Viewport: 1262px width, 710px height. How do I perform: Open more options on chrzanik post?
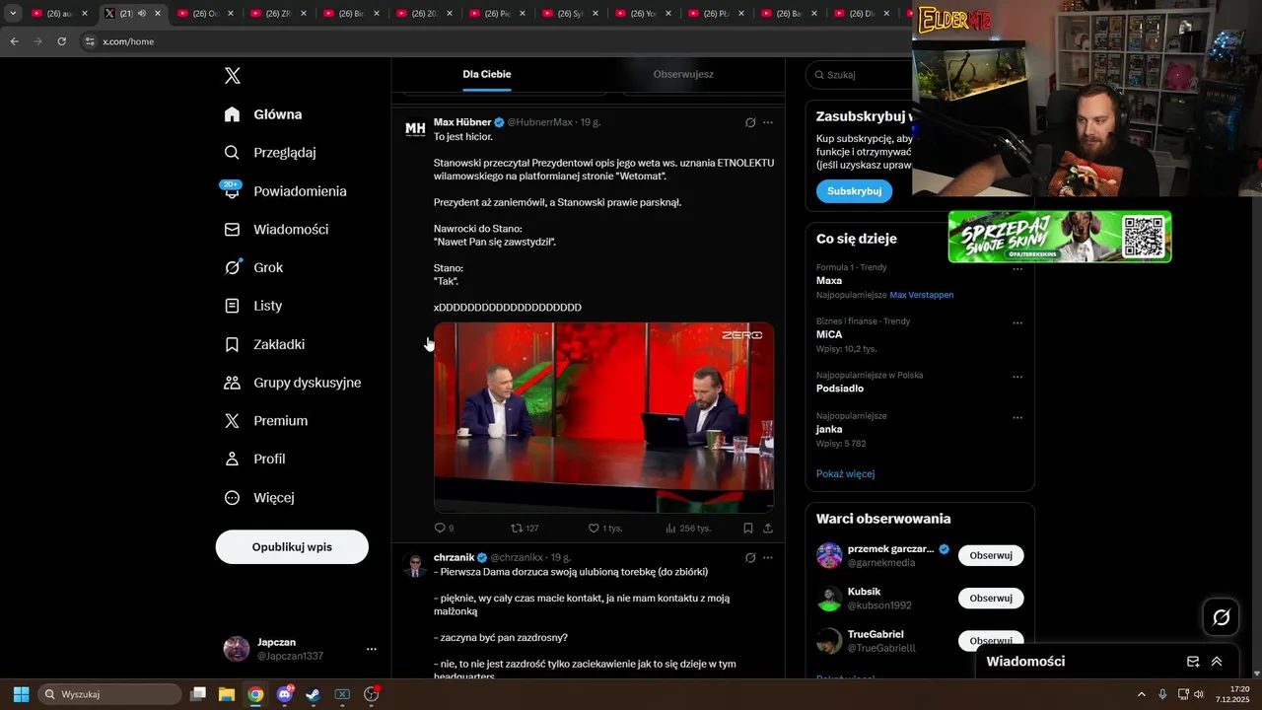[x=768, y=558]
